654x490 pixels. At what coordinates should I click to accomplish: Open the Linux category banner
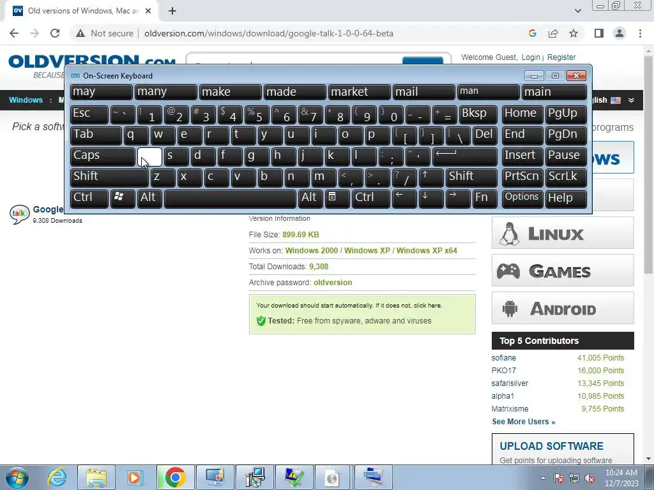pyautogui.click(x=563, y=233)
